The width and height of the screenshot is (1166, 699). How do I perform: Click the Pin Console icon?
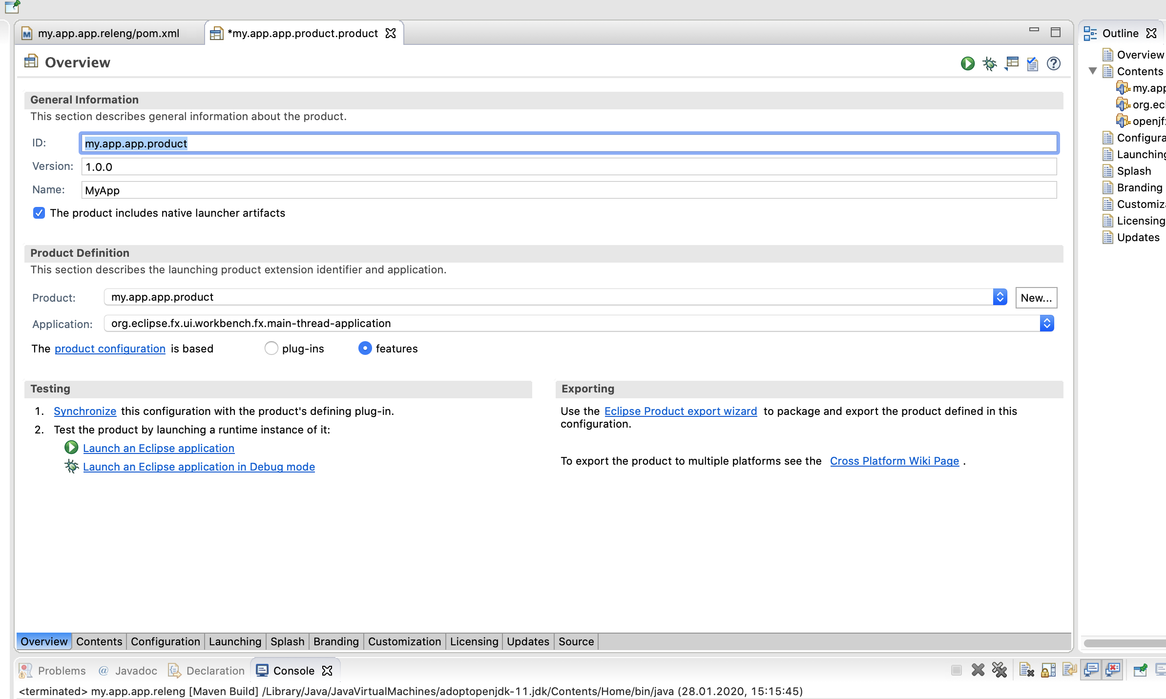[x=1140, y=670]
